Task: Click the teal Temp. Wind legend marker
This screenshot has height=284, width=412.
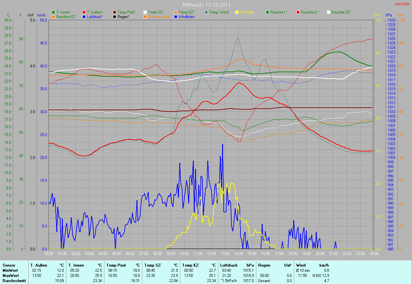Action: click(x=206, y=12)
